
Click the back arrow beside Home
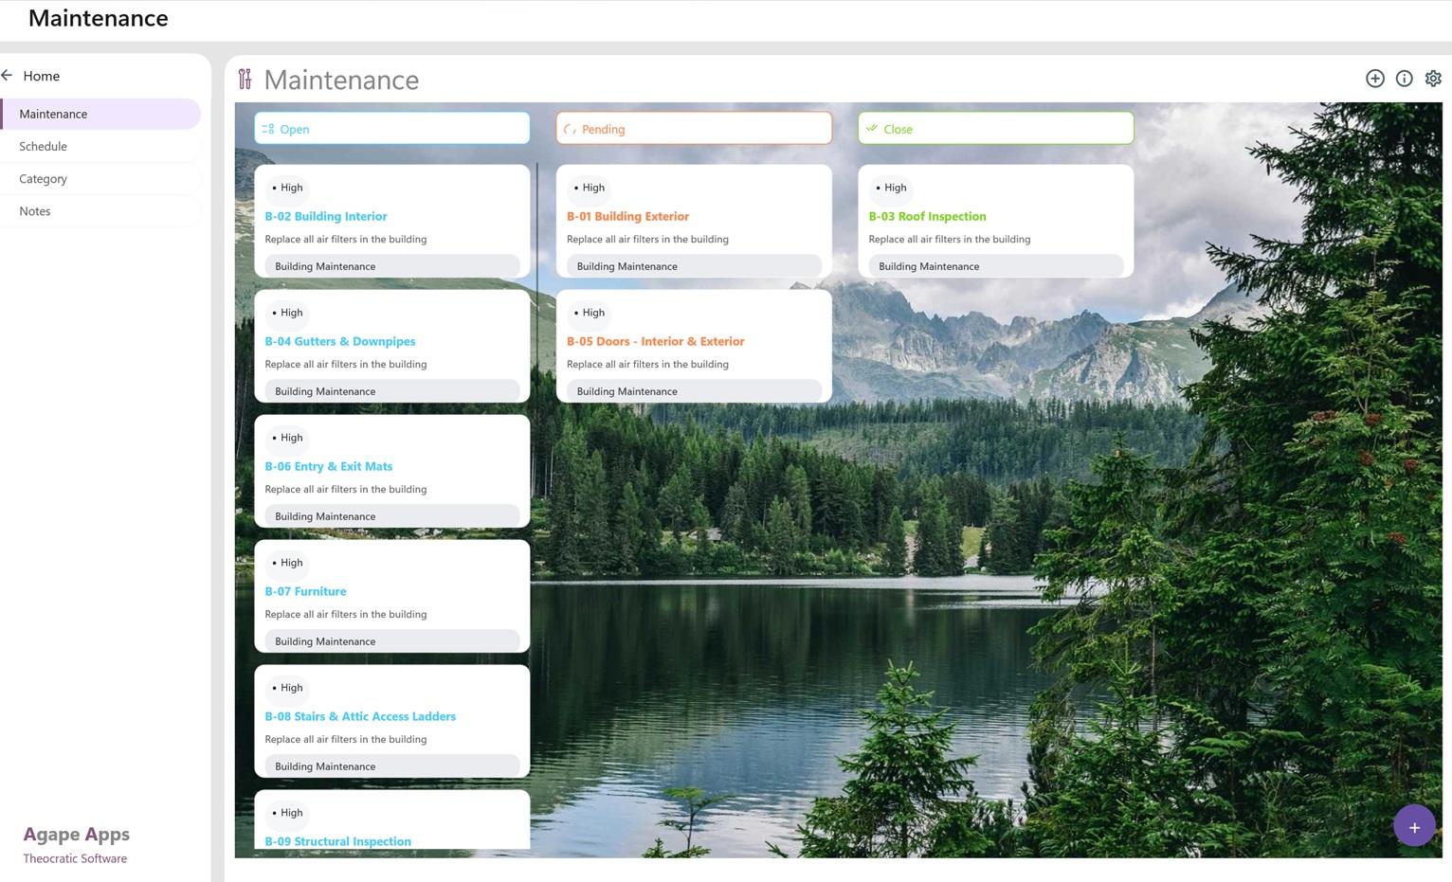[8, 76]
